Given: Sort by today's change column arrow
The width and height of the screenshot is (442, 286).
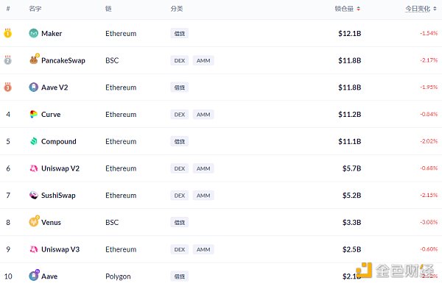Looking at the screenshot, I should 435,9.
